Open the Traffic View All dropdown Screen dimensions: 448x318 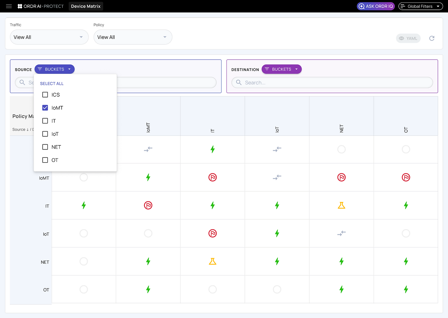49,37
